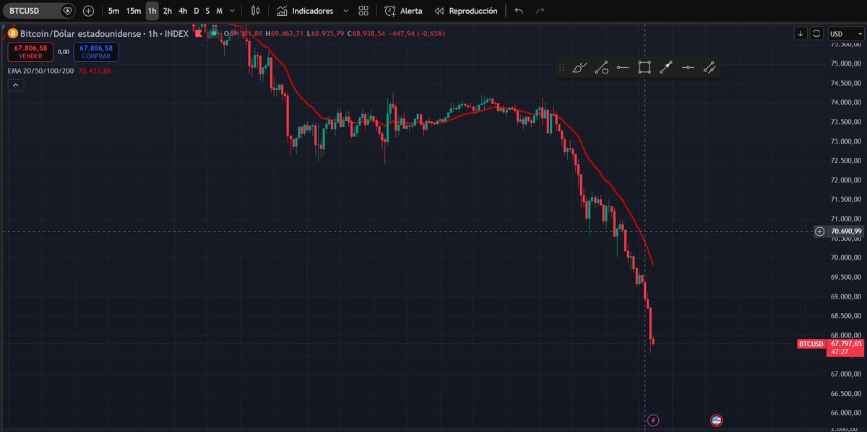Select the monthly M timeframe
Viewport: 867px width, 432px height.
point(219,11)
